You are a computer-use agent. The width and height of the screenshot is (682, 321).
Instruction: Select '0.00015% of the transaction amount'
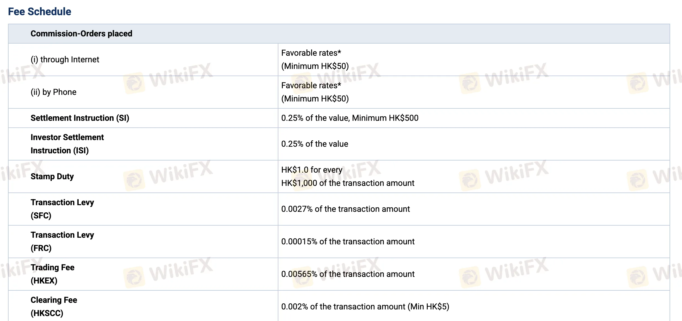tap(348, 242)
